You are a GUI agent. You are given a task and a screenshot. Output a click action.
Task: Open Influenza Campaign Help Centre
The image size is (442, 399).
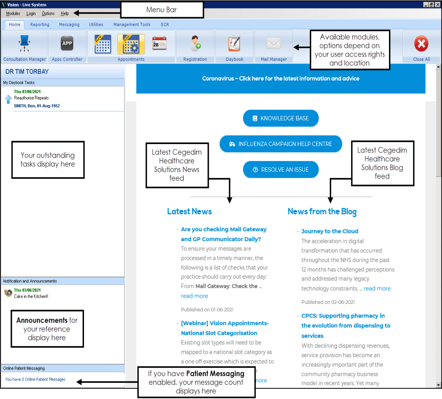pos(281,144)
